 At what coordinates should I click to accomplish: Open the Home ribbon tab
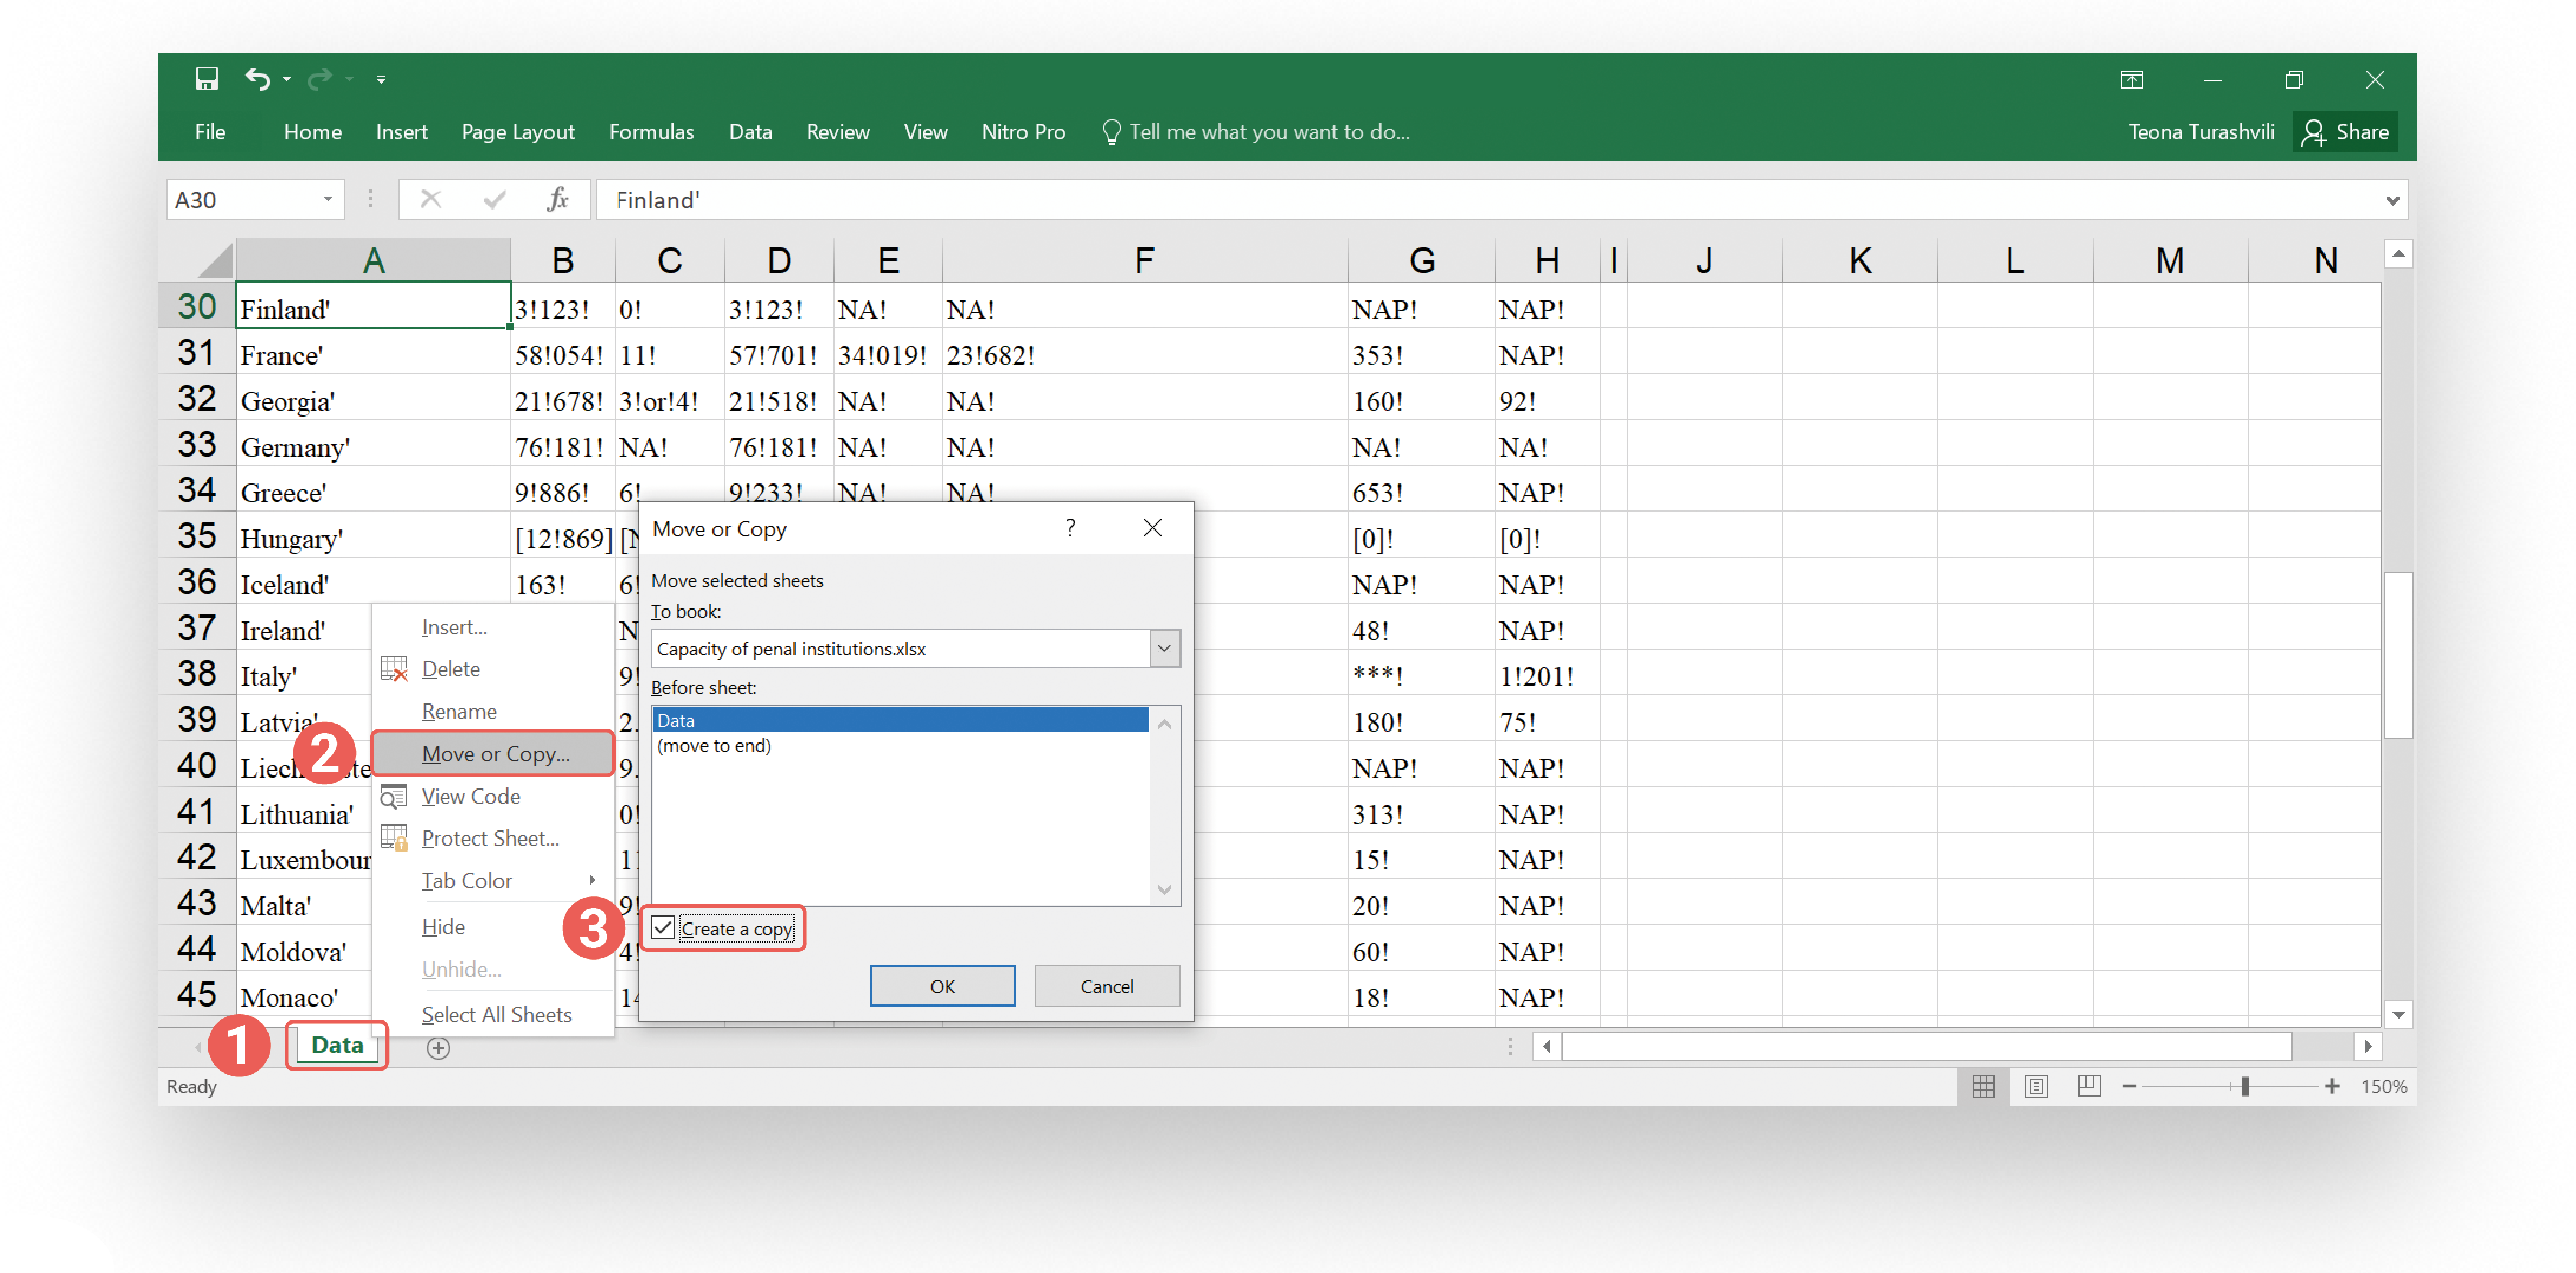tap(312, 132)
